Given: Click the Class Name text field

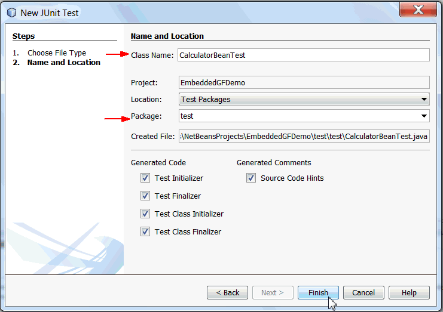Looking at the screenshot, I should (x=304, y=55).
